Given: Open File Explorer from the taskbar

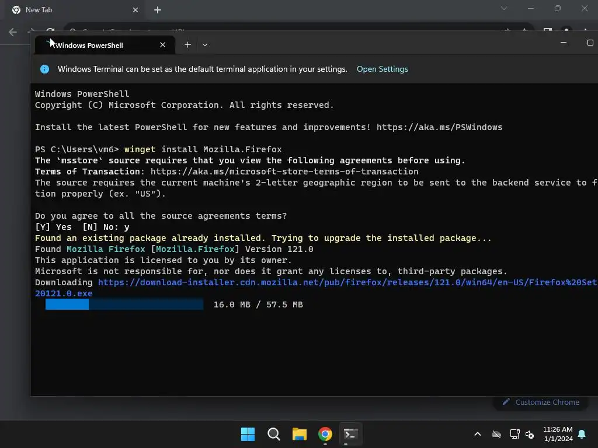Looking at the screenshot, I should coord(300,434).
